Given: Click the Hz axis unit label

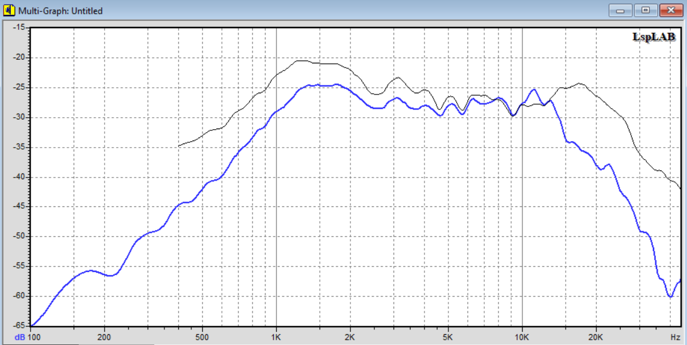Looking at the screenshot, I should pos(675,338).
